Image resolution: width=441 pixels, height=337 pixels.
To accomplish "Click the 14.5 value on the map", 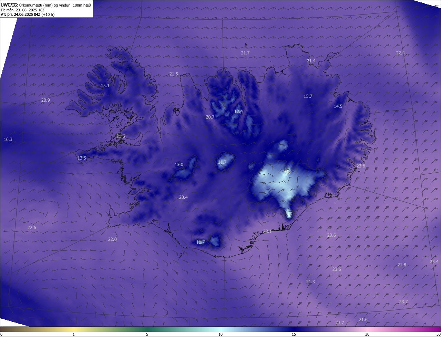I will [x=338, y=106].
